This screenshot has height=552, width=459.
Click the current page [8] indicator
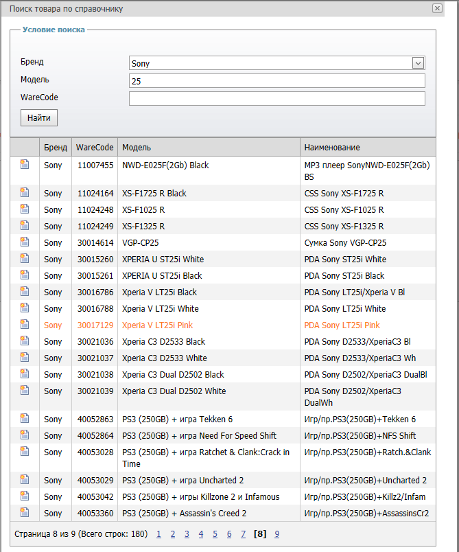[x=260, y=534]
